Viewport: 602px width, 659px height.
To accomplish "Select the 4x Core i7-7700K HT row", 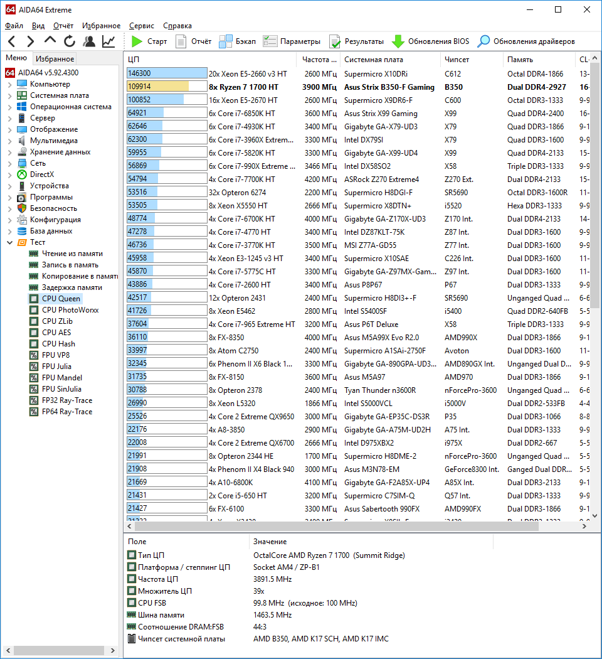I will point(357,179).
